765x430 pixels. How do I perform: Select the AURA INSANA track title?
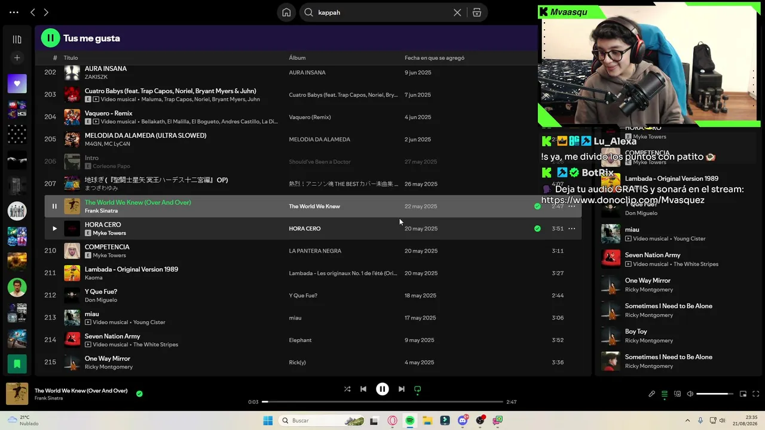(106, 69)
